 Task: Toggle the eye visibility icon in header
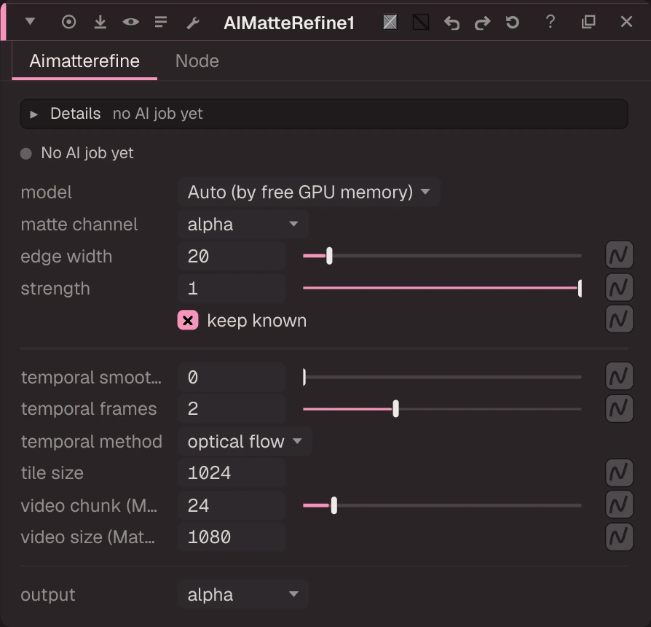[131, 22]
